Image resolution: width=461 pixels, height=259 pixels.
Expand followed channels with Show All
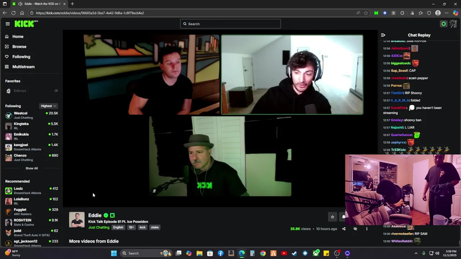[31, 168]
